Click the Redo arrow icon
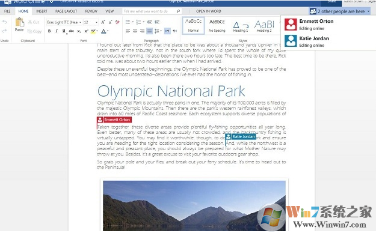The height and width of the screenshot is (233, 376). (4, 31)
